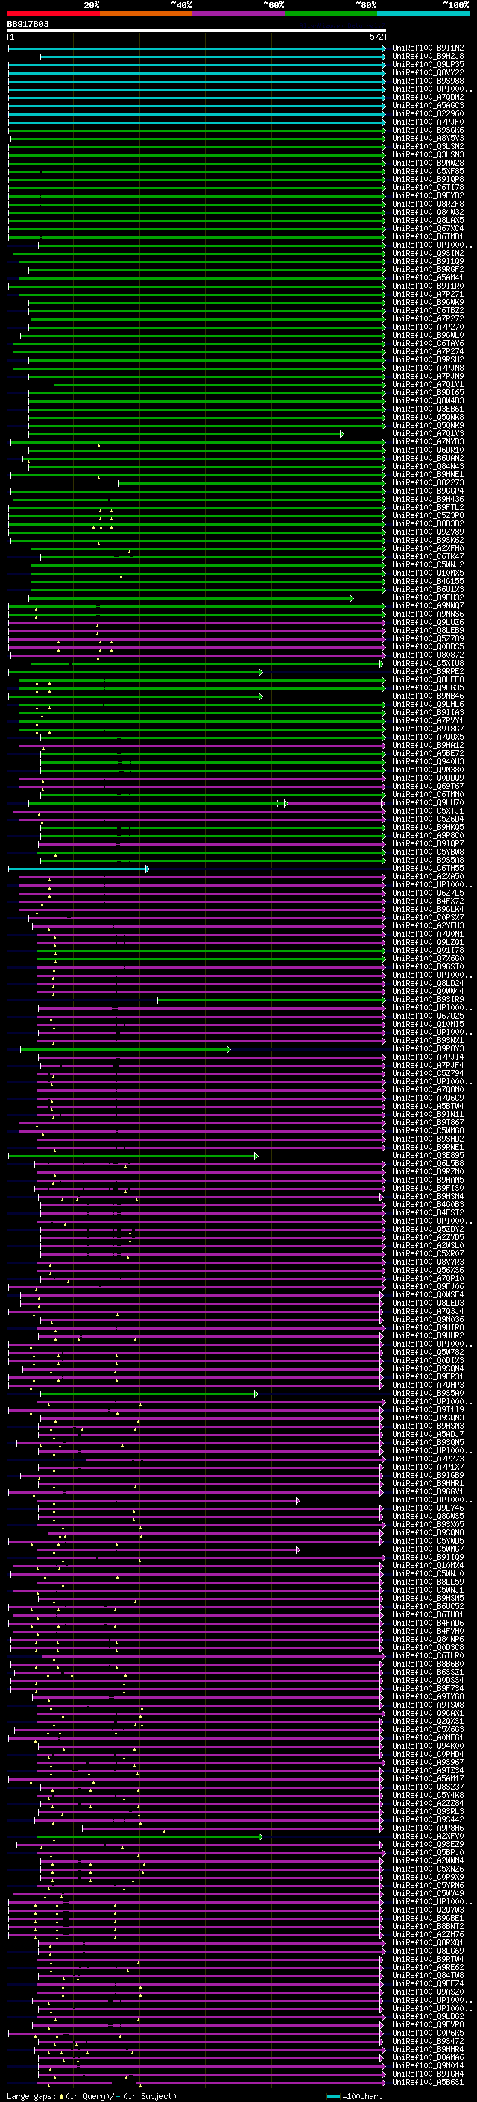
Task: Open hit UniRef100_A7P271
Action: [x=428, y=294]
